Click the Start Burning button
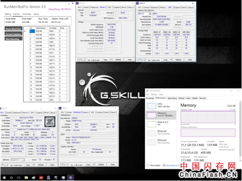242x181 pixels. coord(14,39)
